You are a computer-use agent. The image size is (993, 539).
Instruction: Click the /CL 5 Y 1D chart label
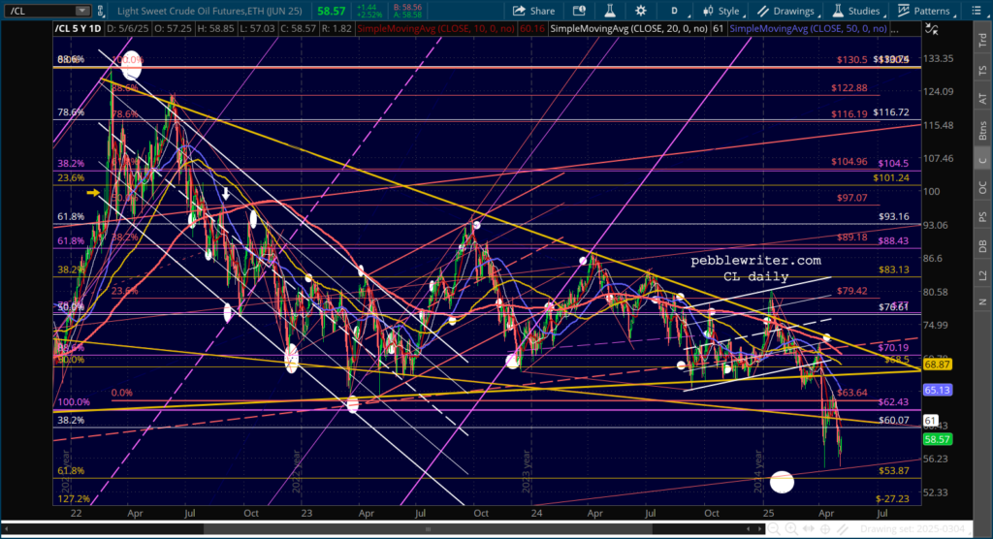tap(78, 28)
